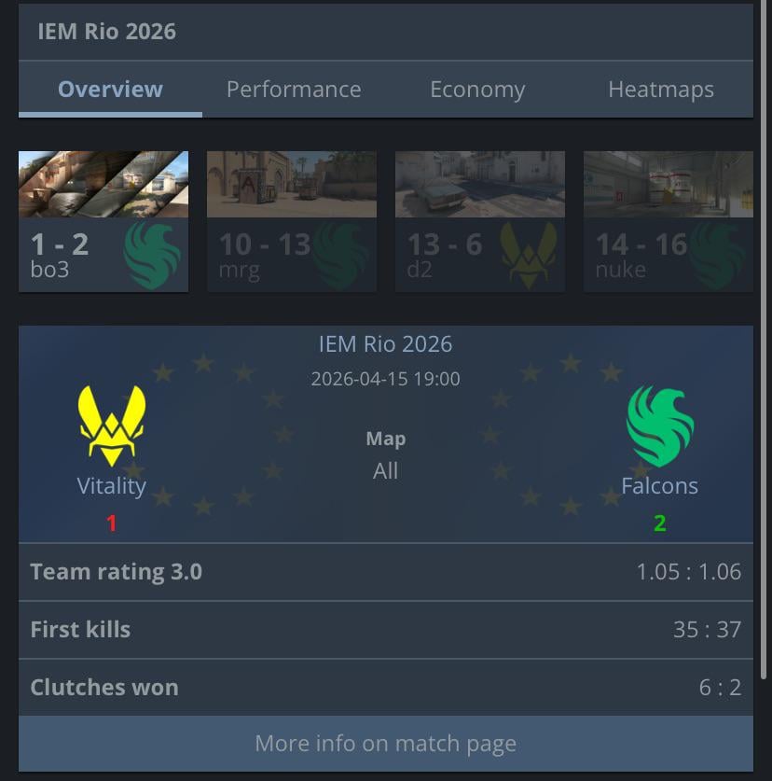Screen dimensions: 772x781
Task: Click the vertical scrollbar on the right
Action: 764,339
